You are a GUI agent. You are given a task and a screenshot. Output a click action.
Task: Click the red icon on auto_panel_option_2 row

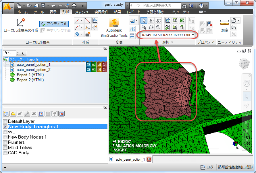click(x=105, y=70)
